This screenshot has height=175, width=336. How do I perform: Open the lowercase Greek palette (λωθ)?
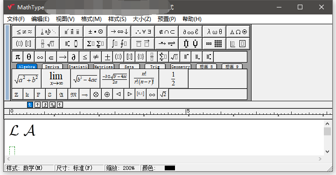tap(214, 32)
